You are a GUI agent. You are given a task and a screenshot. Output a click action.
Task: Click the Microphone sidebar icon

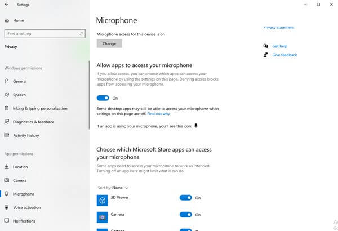pyautogui.click(x=7, y=194)
